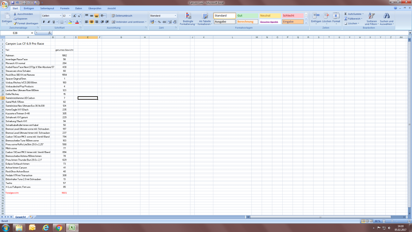Open the font size dropdown showing 12
This screenshot has height=232, width=412.
point(70,16)
